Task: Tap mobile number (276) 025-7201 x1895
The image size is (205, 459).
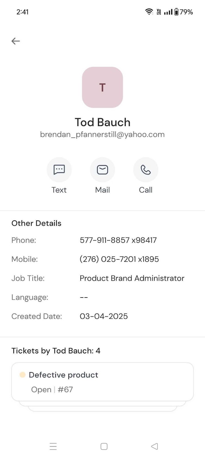Action: [119, 259]
